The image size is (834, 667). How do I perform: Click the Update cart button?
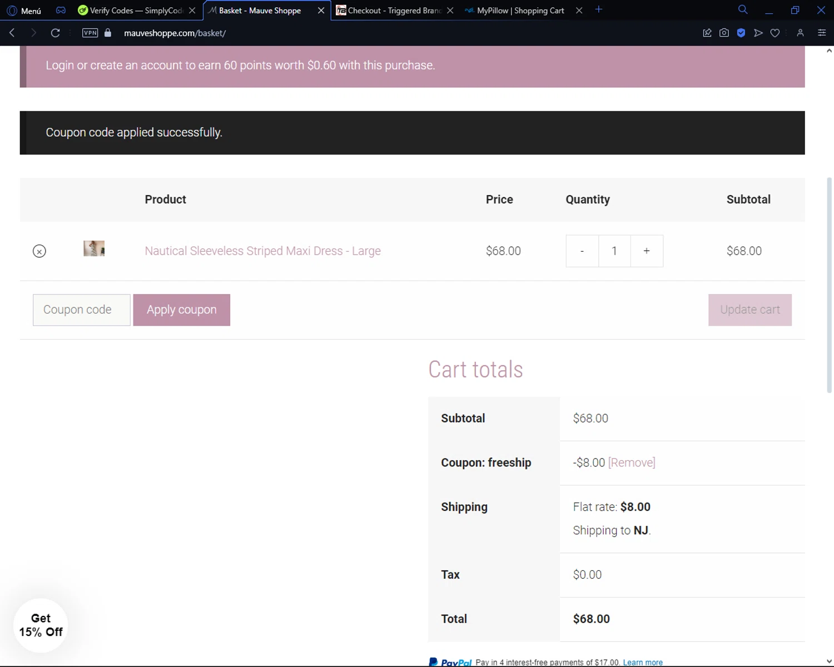pos(750,310)
